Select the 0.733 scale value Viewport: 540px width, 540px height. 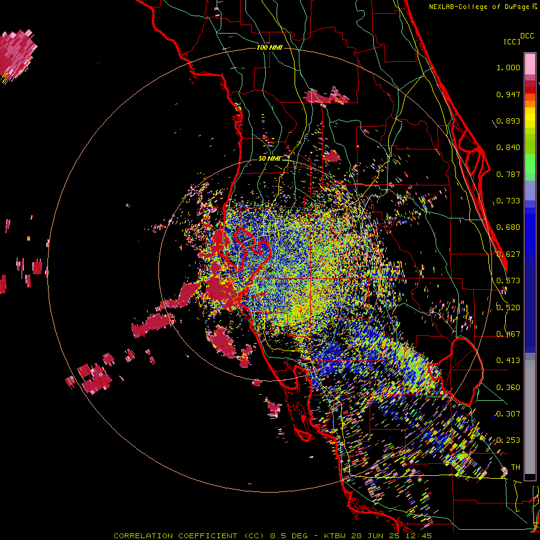tap(508, 201)
